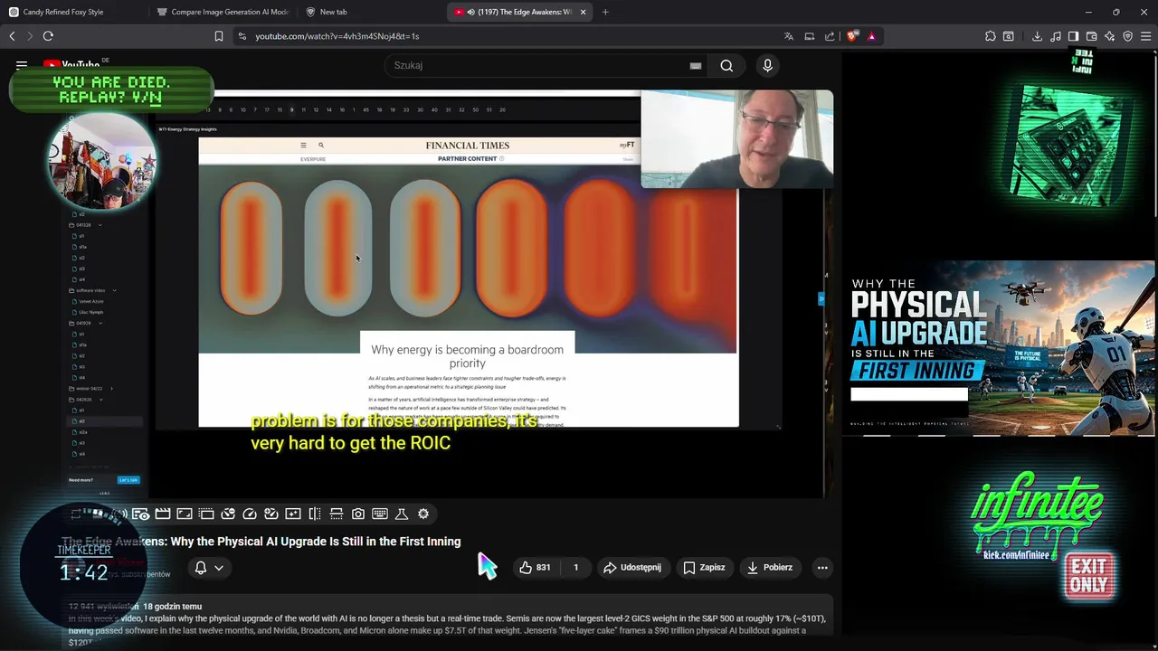Click the Financial Times search icon in video
The height and width of the screenshot is (651, 1158).
pos(320,145)
